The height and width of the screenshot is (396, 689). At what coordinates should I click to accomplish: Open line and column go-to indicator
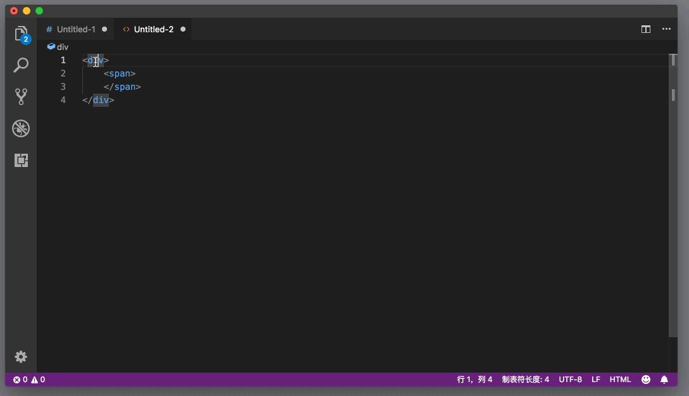474,380
